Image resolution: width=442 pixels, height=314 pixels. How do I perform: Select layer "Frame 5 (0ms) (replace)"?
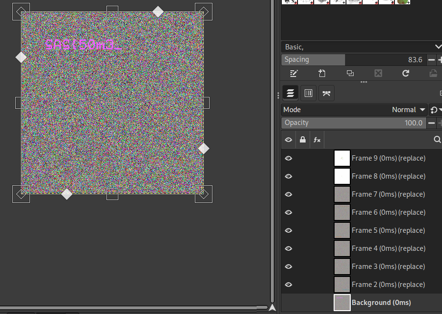tap(388, 230)
